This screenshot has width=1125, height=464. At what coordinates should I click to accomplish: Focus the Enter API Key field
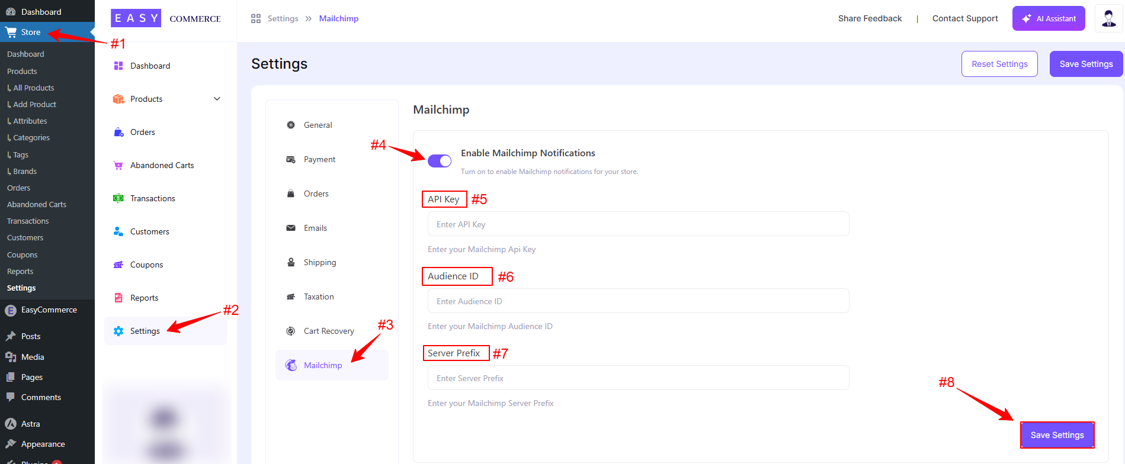click(638, 224)
